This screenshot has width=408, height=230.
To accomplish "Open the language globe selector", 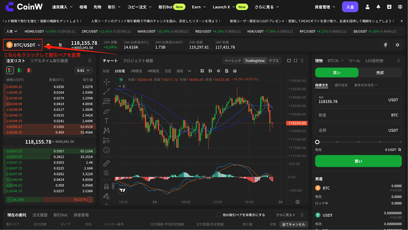I will tap(400, 7).
